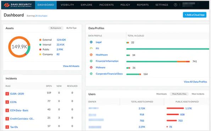
Task: Click the Corporate Financial Docs profile icon
Action: [x=91, y=74]
